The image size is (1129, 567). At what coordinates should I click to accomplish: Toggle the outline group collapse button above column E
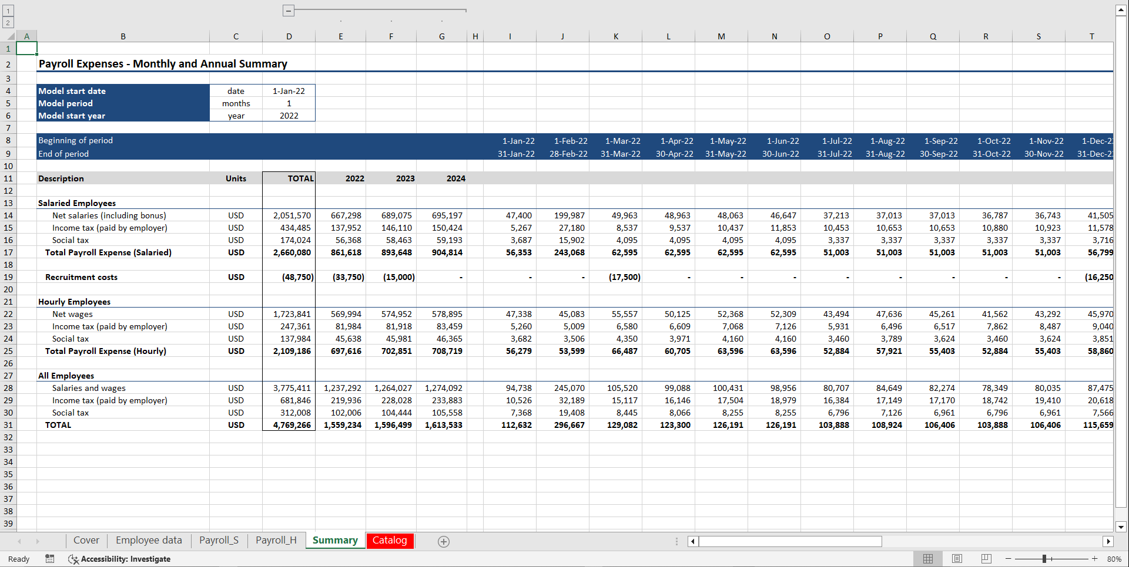[288, 10]
